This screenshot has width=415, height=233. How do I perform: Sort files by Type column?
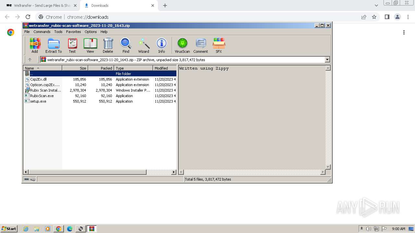[x=133, y=68]
